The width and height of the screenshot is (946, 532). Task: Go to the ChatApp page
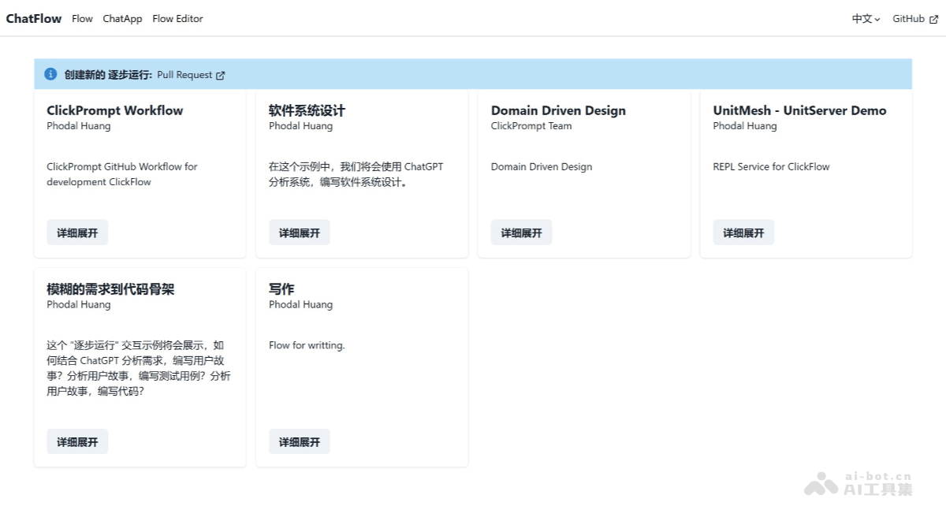[122, 19]
